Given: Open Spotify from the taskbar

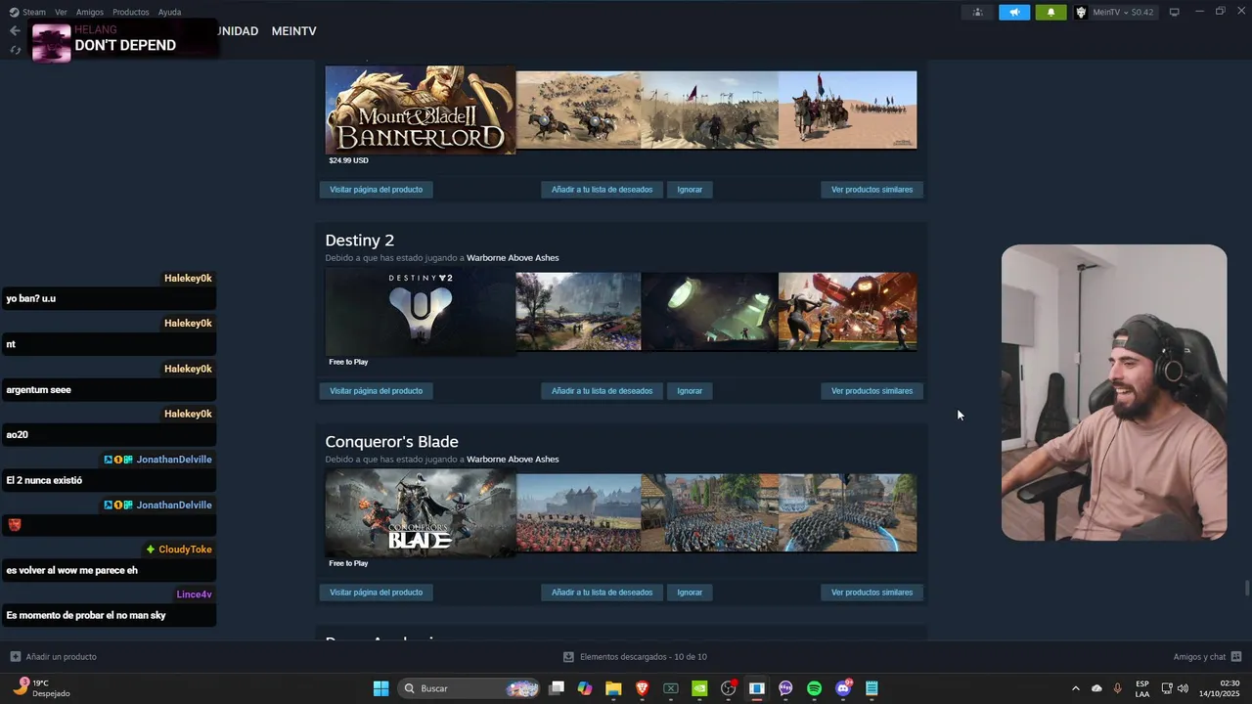Looking at the screenshot, I should pos(814,688).
